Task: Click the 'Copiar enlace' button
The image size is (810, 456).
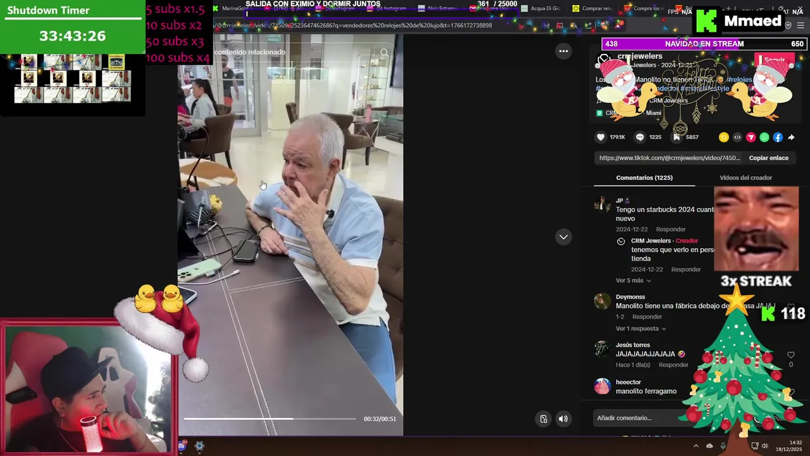Action: tap(769, 158)
